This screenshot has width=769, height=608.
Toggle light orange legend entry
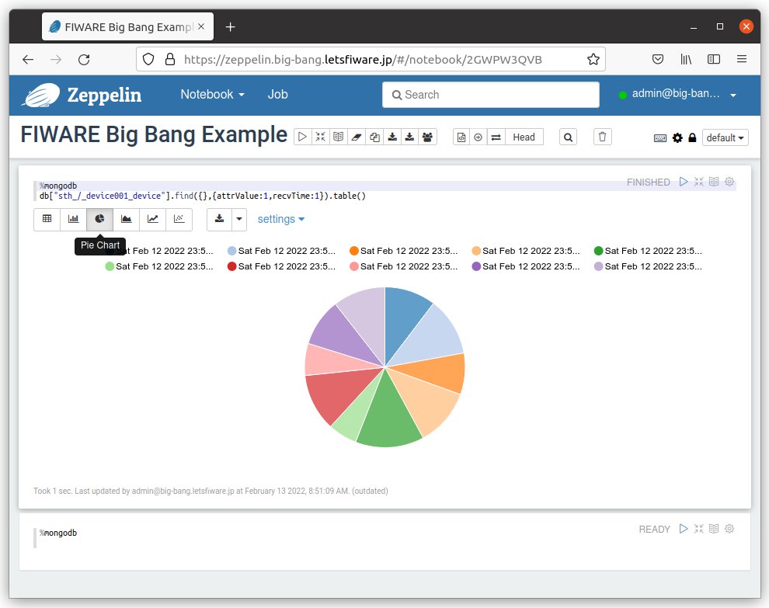[525, 251]
